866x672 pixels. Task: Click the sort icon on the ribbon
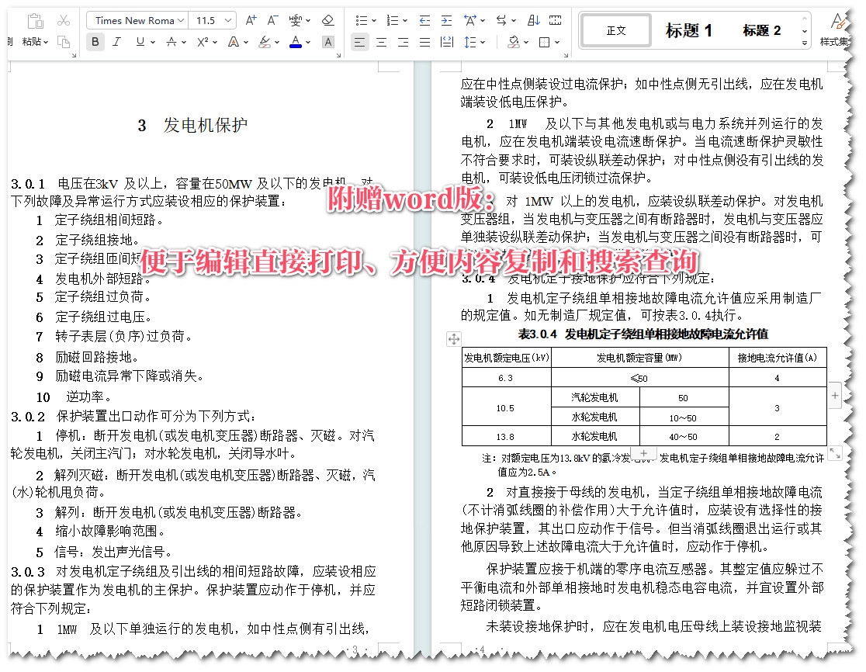tap(533, 19)
